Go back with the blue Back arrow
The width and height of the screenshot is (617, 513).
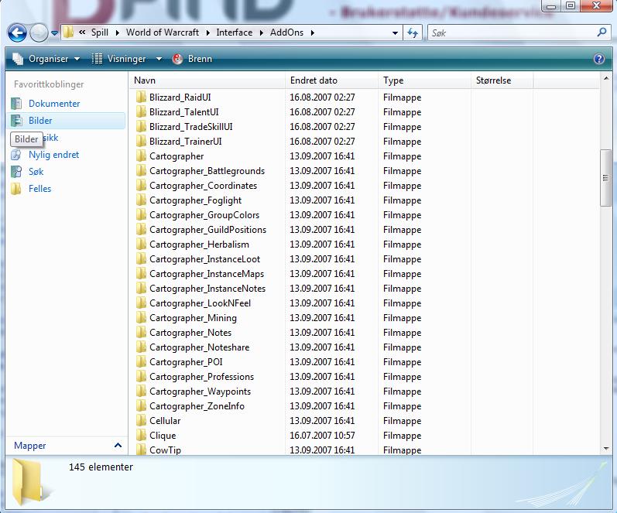coord(17,32)
